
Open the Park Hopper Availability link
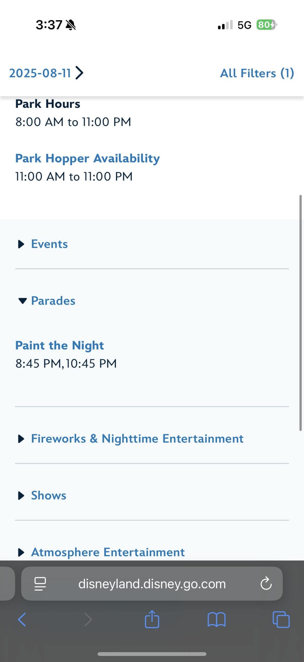point(88,158)
